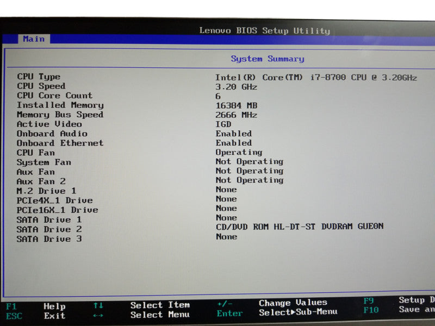Click the CD/DVD ROM HL-DT-ST drive value
The height and width of the screenshot is (326, 435).
coord(300,227)
